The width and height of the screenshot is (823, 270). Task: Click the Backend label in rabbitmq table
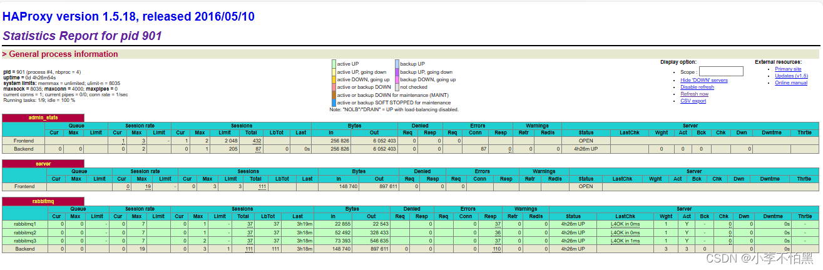(x=25, y=248)
